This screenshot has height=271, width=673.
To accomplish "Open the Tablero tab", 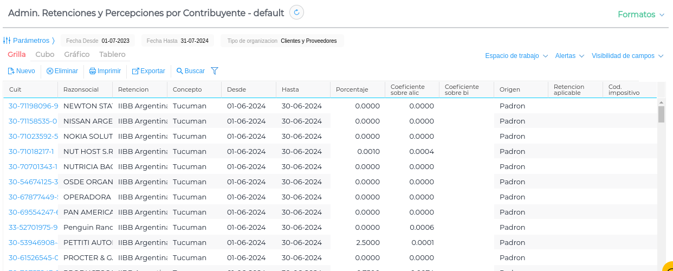I will point(112,55).
